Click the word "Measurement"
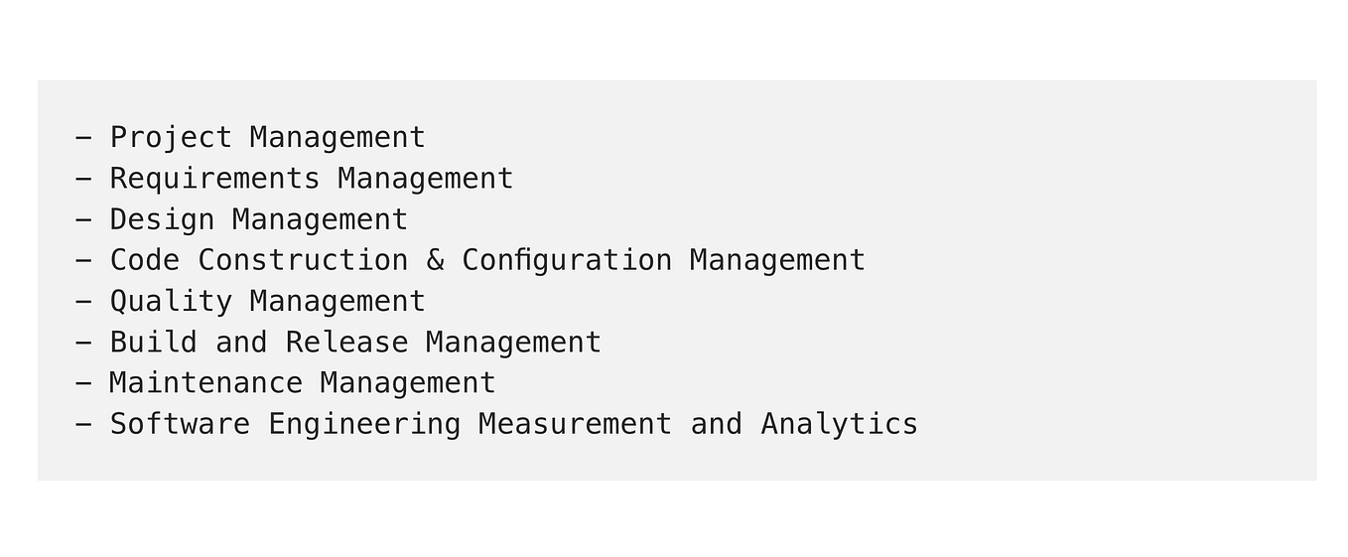 [575, 424]
